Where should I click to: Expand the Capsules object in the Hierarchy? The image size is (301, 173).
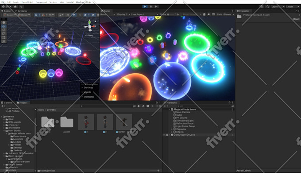click(172, 130)
